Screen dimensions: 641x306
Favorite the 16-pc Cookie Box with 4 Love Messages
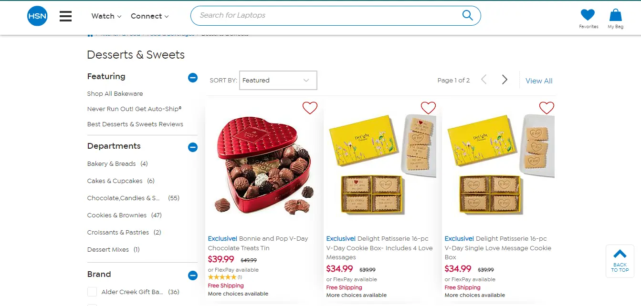(428, 108)
